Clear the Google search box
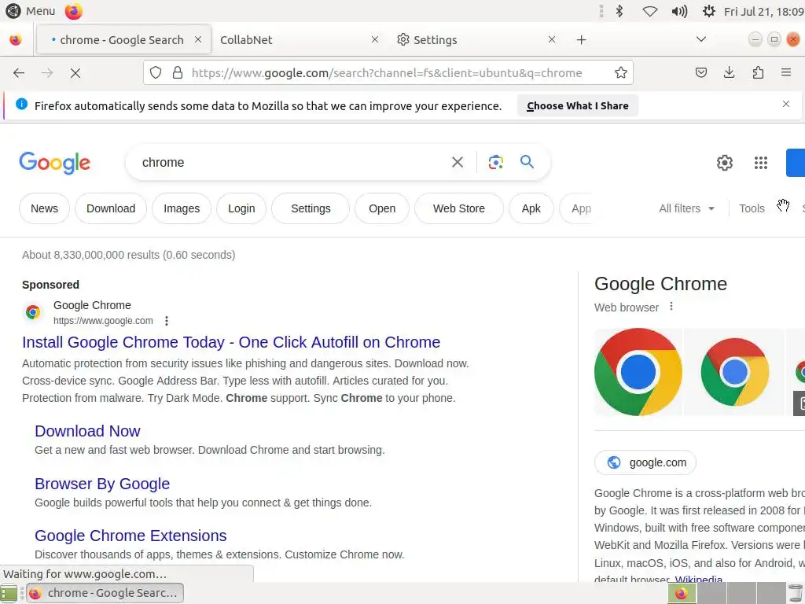Image resolution: width=805 pixels, height=604 pixels. click(458, 162)
